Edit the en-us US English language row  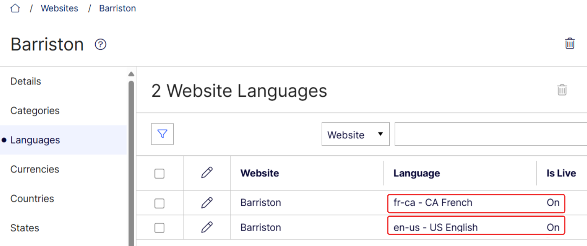click(206, 227)
